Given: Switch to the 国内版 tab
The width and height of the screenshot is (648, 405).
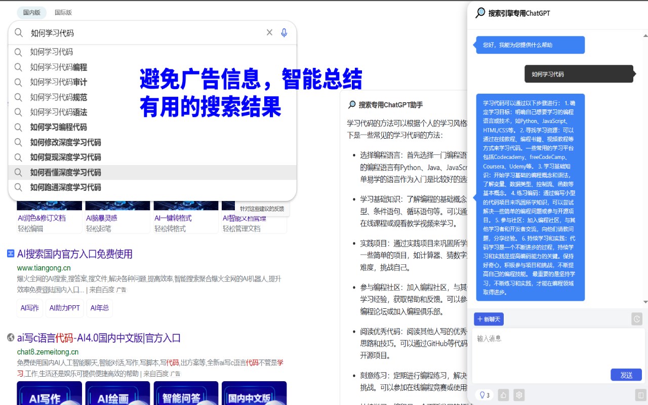Looking at the screenshot, I should pos(32,13).
